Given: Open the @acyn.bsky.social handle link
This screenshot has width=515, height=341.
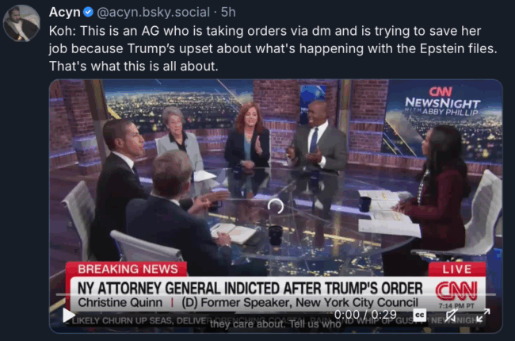Looking at the screenshot, I should point(153,12).
